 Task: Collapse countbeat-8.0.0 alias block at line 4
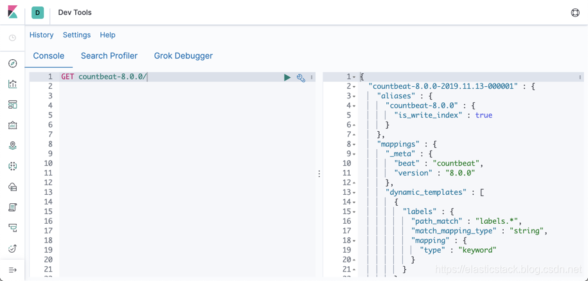click(354, 106)
